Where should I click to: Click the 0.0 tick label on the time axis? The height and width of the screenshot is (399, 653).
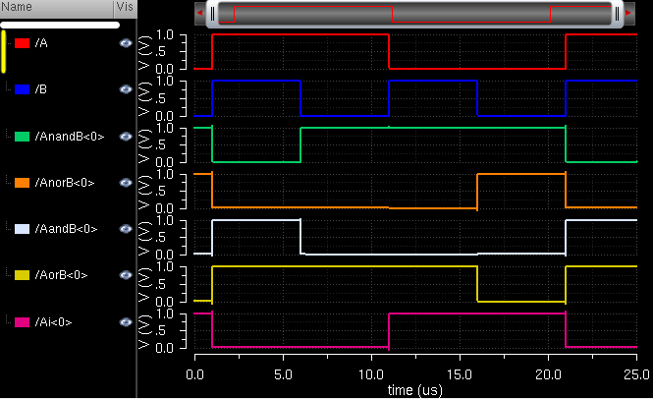click(194, 374)
